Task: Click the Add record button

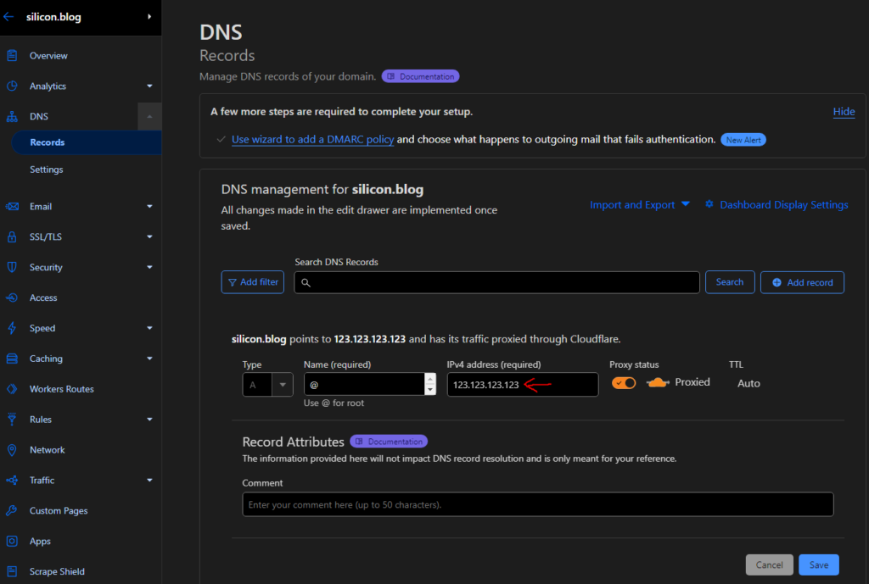Action: point(801,282)
